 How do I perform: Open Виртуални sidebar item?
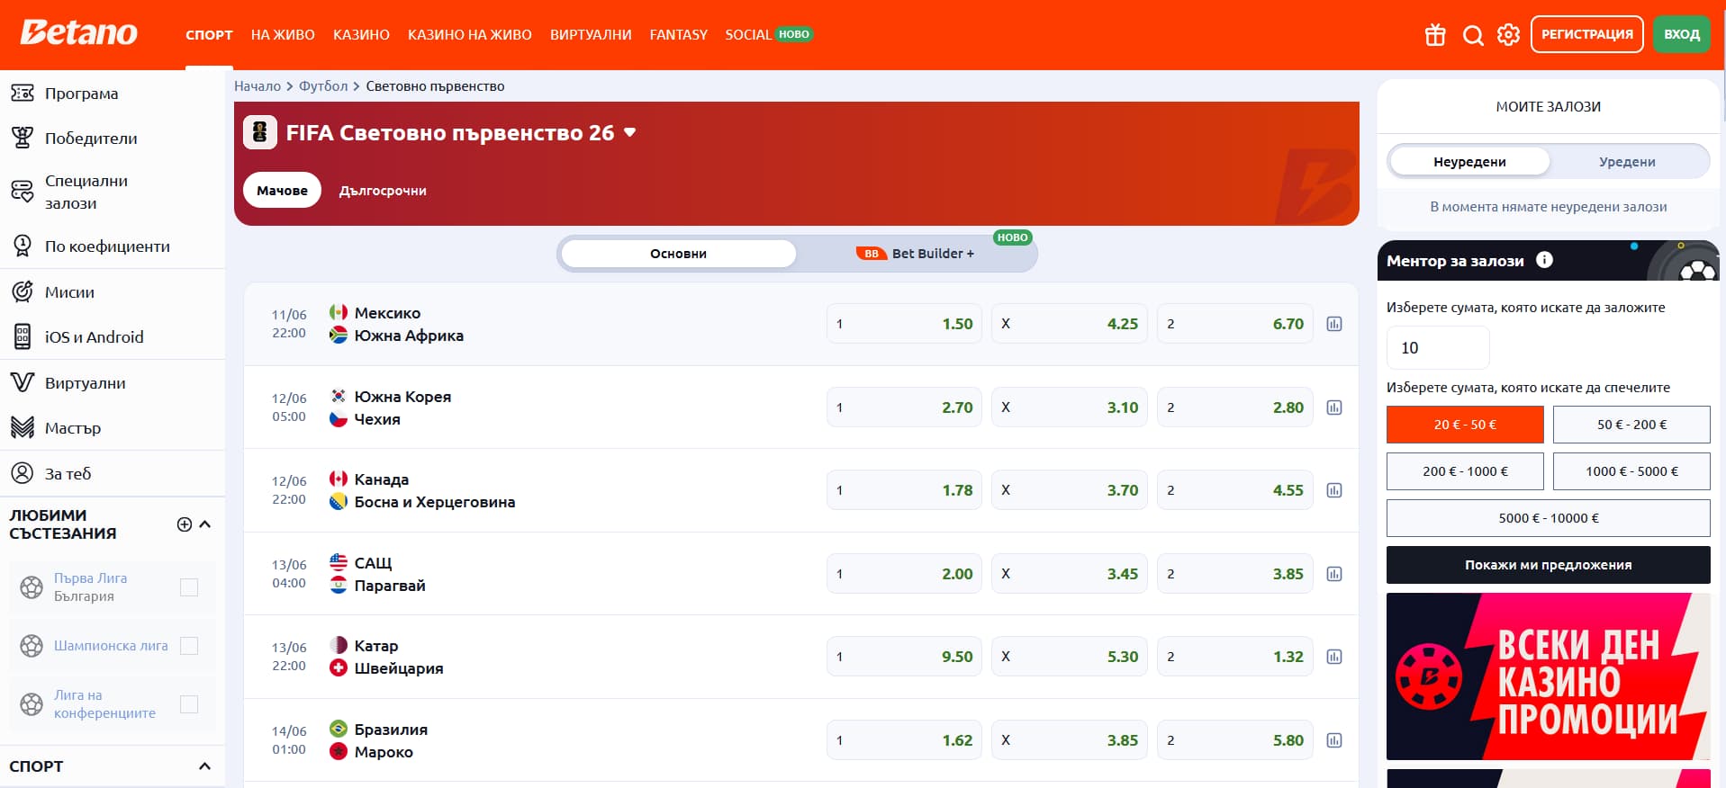[x=113, y=383]
